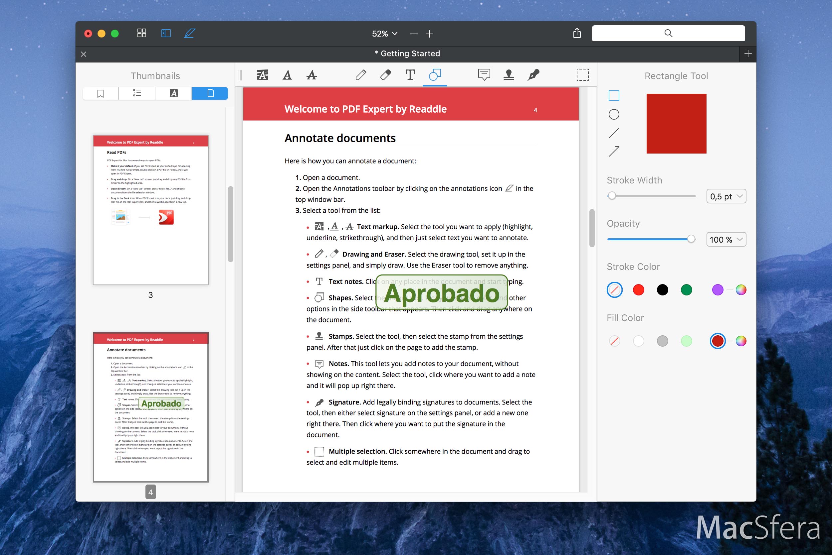Image resolution: width=832 pixels, height=555 pixels.
Task: Switch to the Annotations sidebar tab
Action: [x=174, y=93]
